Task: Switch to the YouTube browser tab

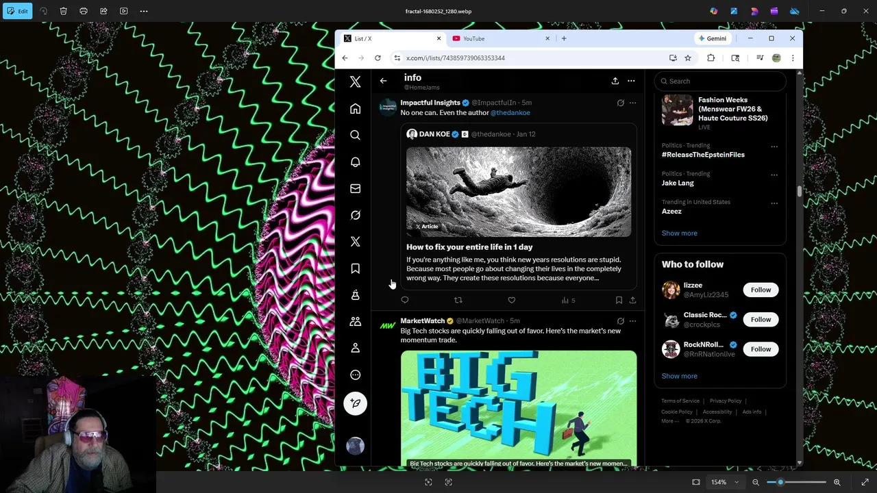Action: (502, 38)
